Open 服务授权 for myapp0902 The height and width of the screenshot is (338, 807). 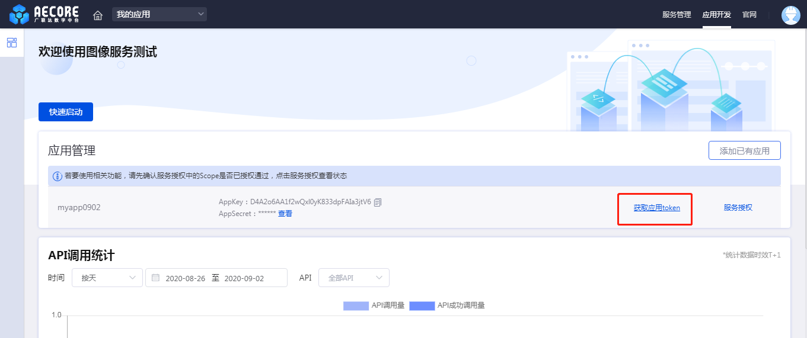[738, 208]
